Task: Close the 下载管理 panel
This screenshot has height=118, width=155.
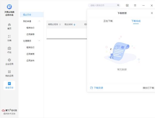Action: [x=152, y=13]
